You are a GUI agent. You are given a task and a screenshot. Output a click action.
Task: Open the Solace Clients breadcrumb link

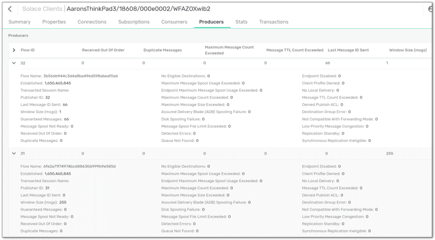[42, 9]
